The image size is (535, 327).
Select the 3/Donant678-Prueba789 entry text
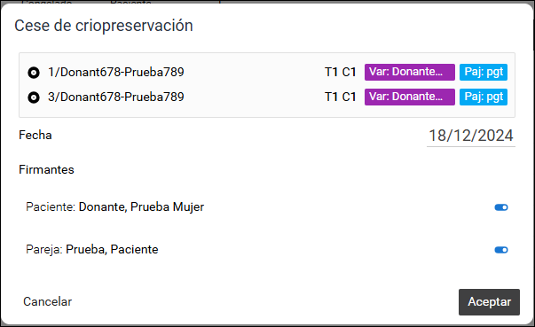coord(115,97)
